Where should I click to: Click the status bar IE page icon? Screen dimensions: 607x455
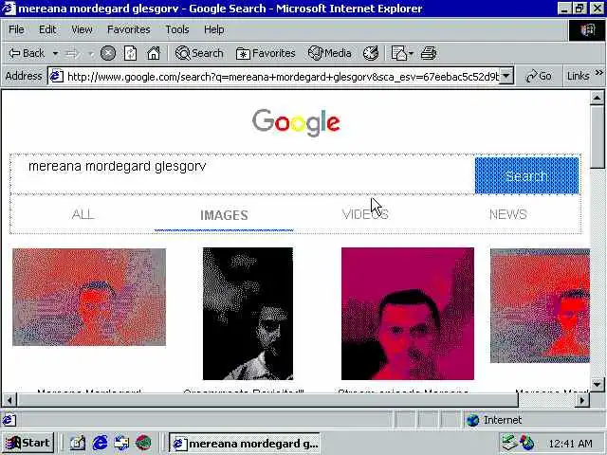coord(9,420)
